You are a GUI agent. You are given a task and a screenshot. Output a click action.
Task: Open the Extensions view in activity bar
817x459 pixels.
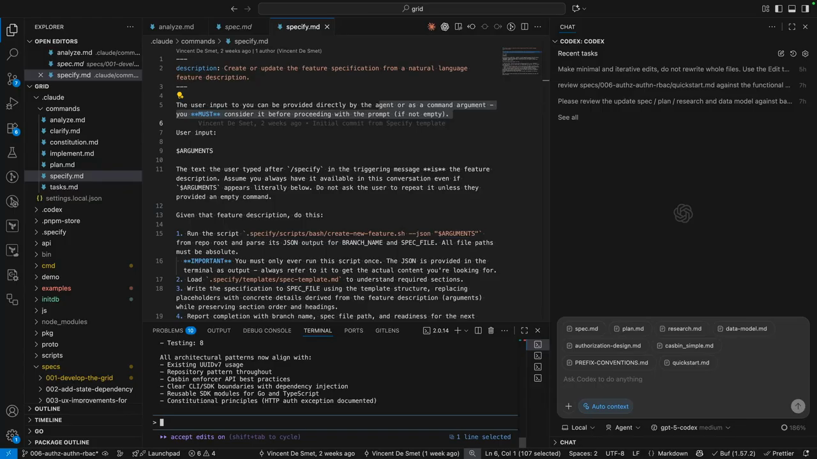pos(12,128)
